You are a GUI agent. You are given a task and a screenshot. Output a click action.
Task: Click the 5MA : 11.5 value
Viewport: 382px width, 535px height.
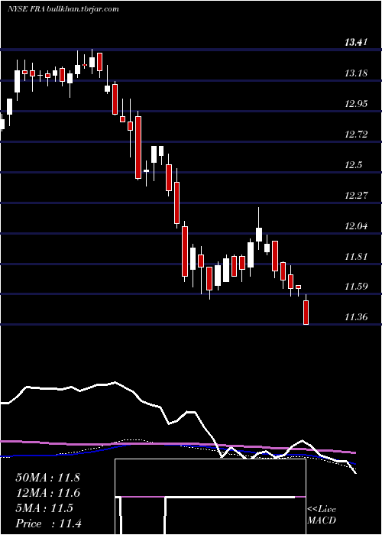tap(44, 508)
